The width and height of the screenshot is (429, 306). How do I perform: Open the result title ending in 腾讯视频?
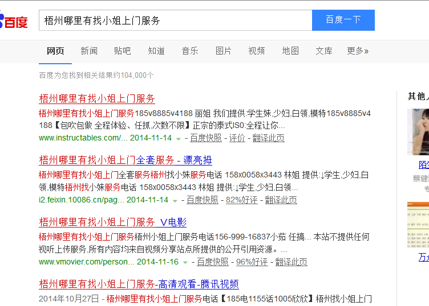(x=139, y=284)
